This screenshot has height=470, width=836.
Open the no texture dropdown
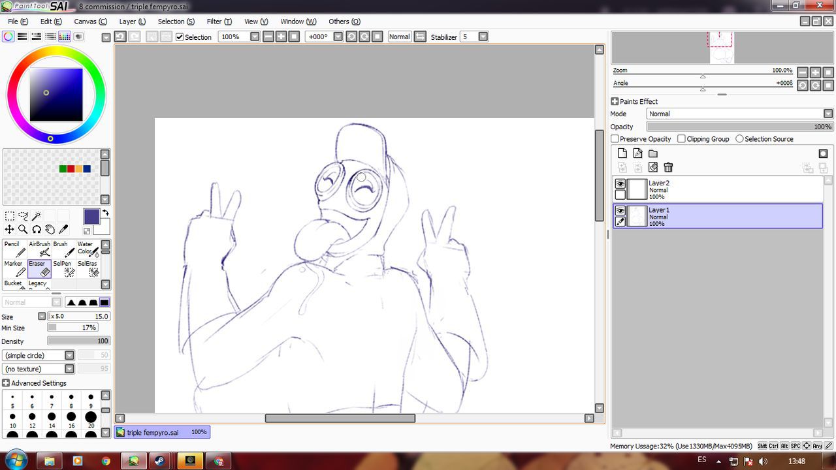(69, 369)
